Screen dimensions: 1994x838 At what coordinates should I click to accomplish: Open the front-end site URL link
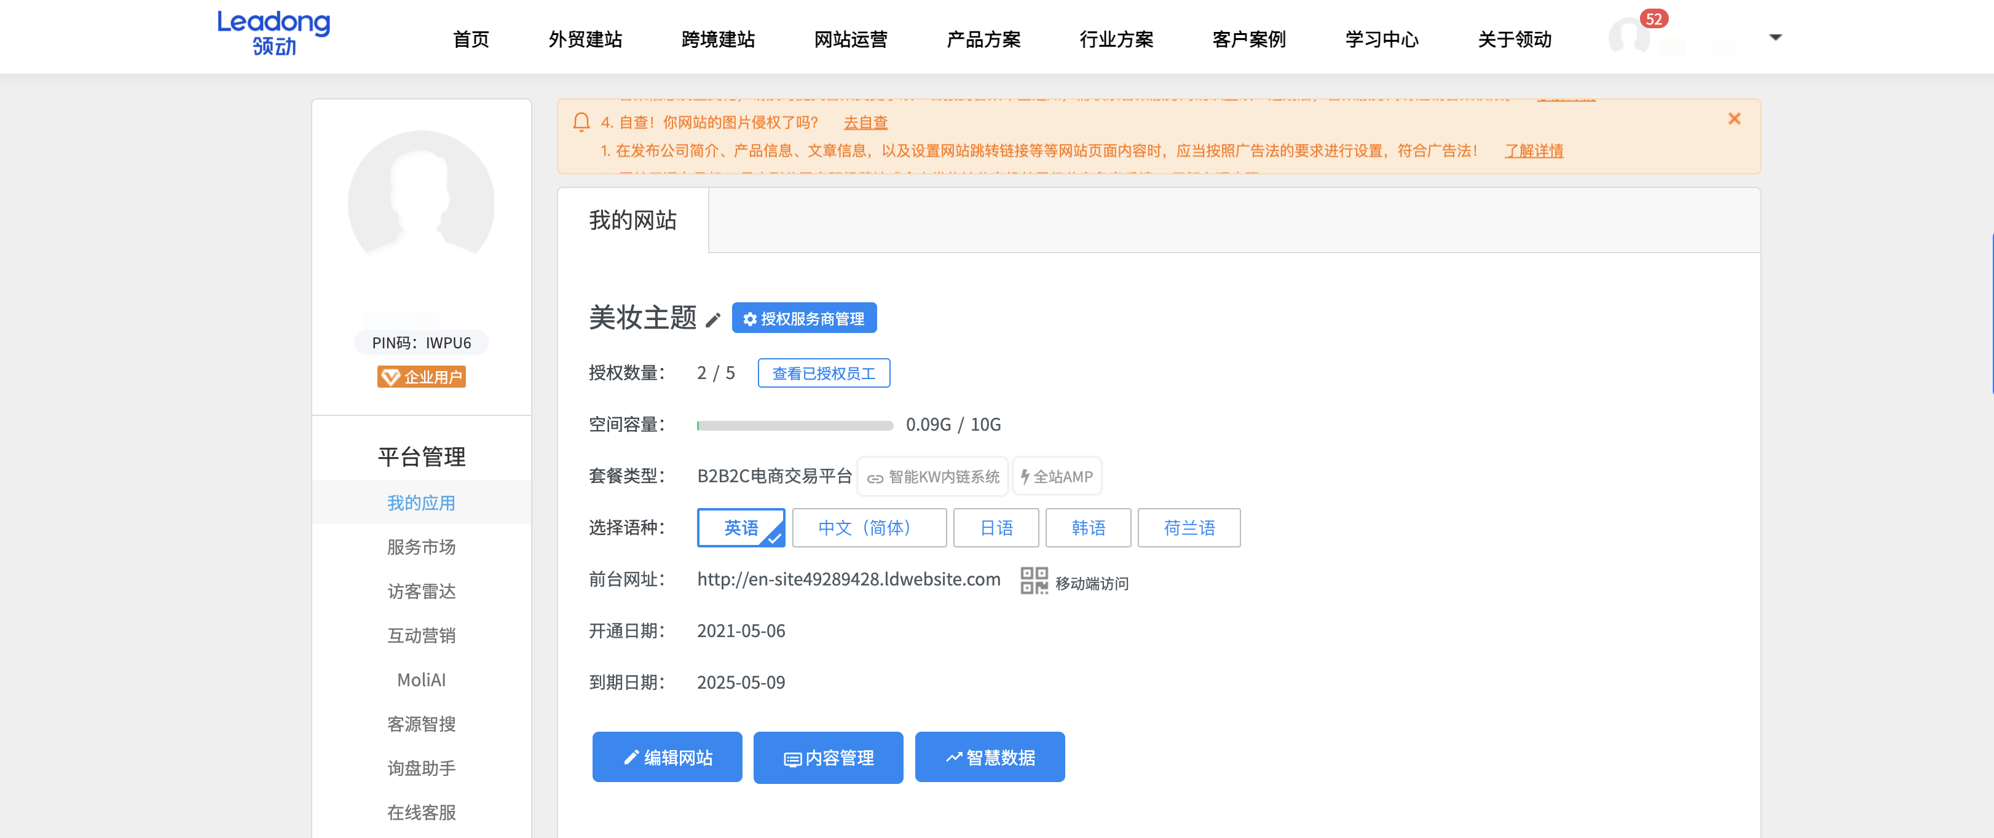coord(848,579)
